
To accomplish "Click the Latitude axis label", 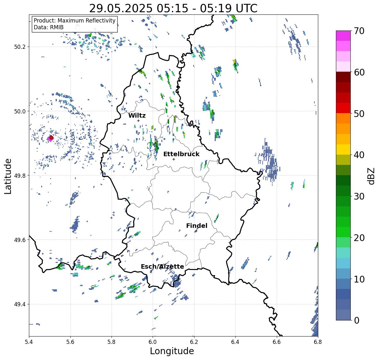I will [x=8, y=176].
